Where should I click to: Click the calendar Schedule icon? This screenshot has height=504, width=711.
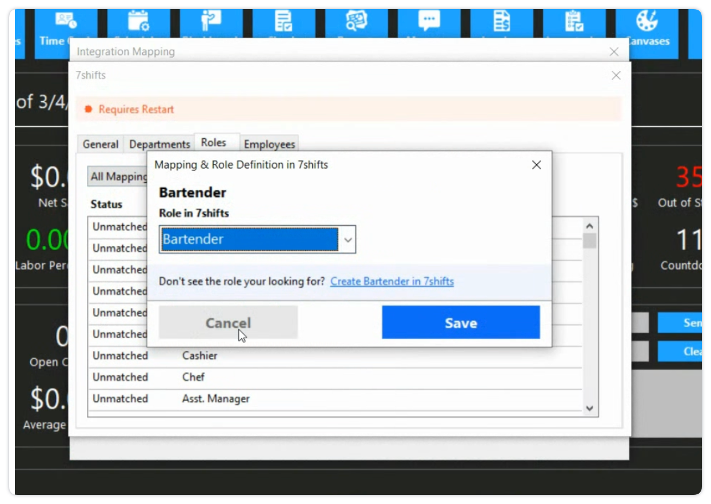138,22
